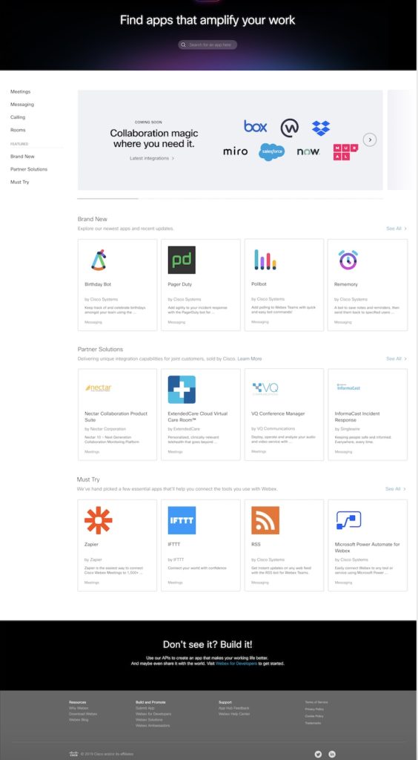Viewport: 418px width, 760px height.
Task: Open the Twitter icon in footer
Action: 318,754
